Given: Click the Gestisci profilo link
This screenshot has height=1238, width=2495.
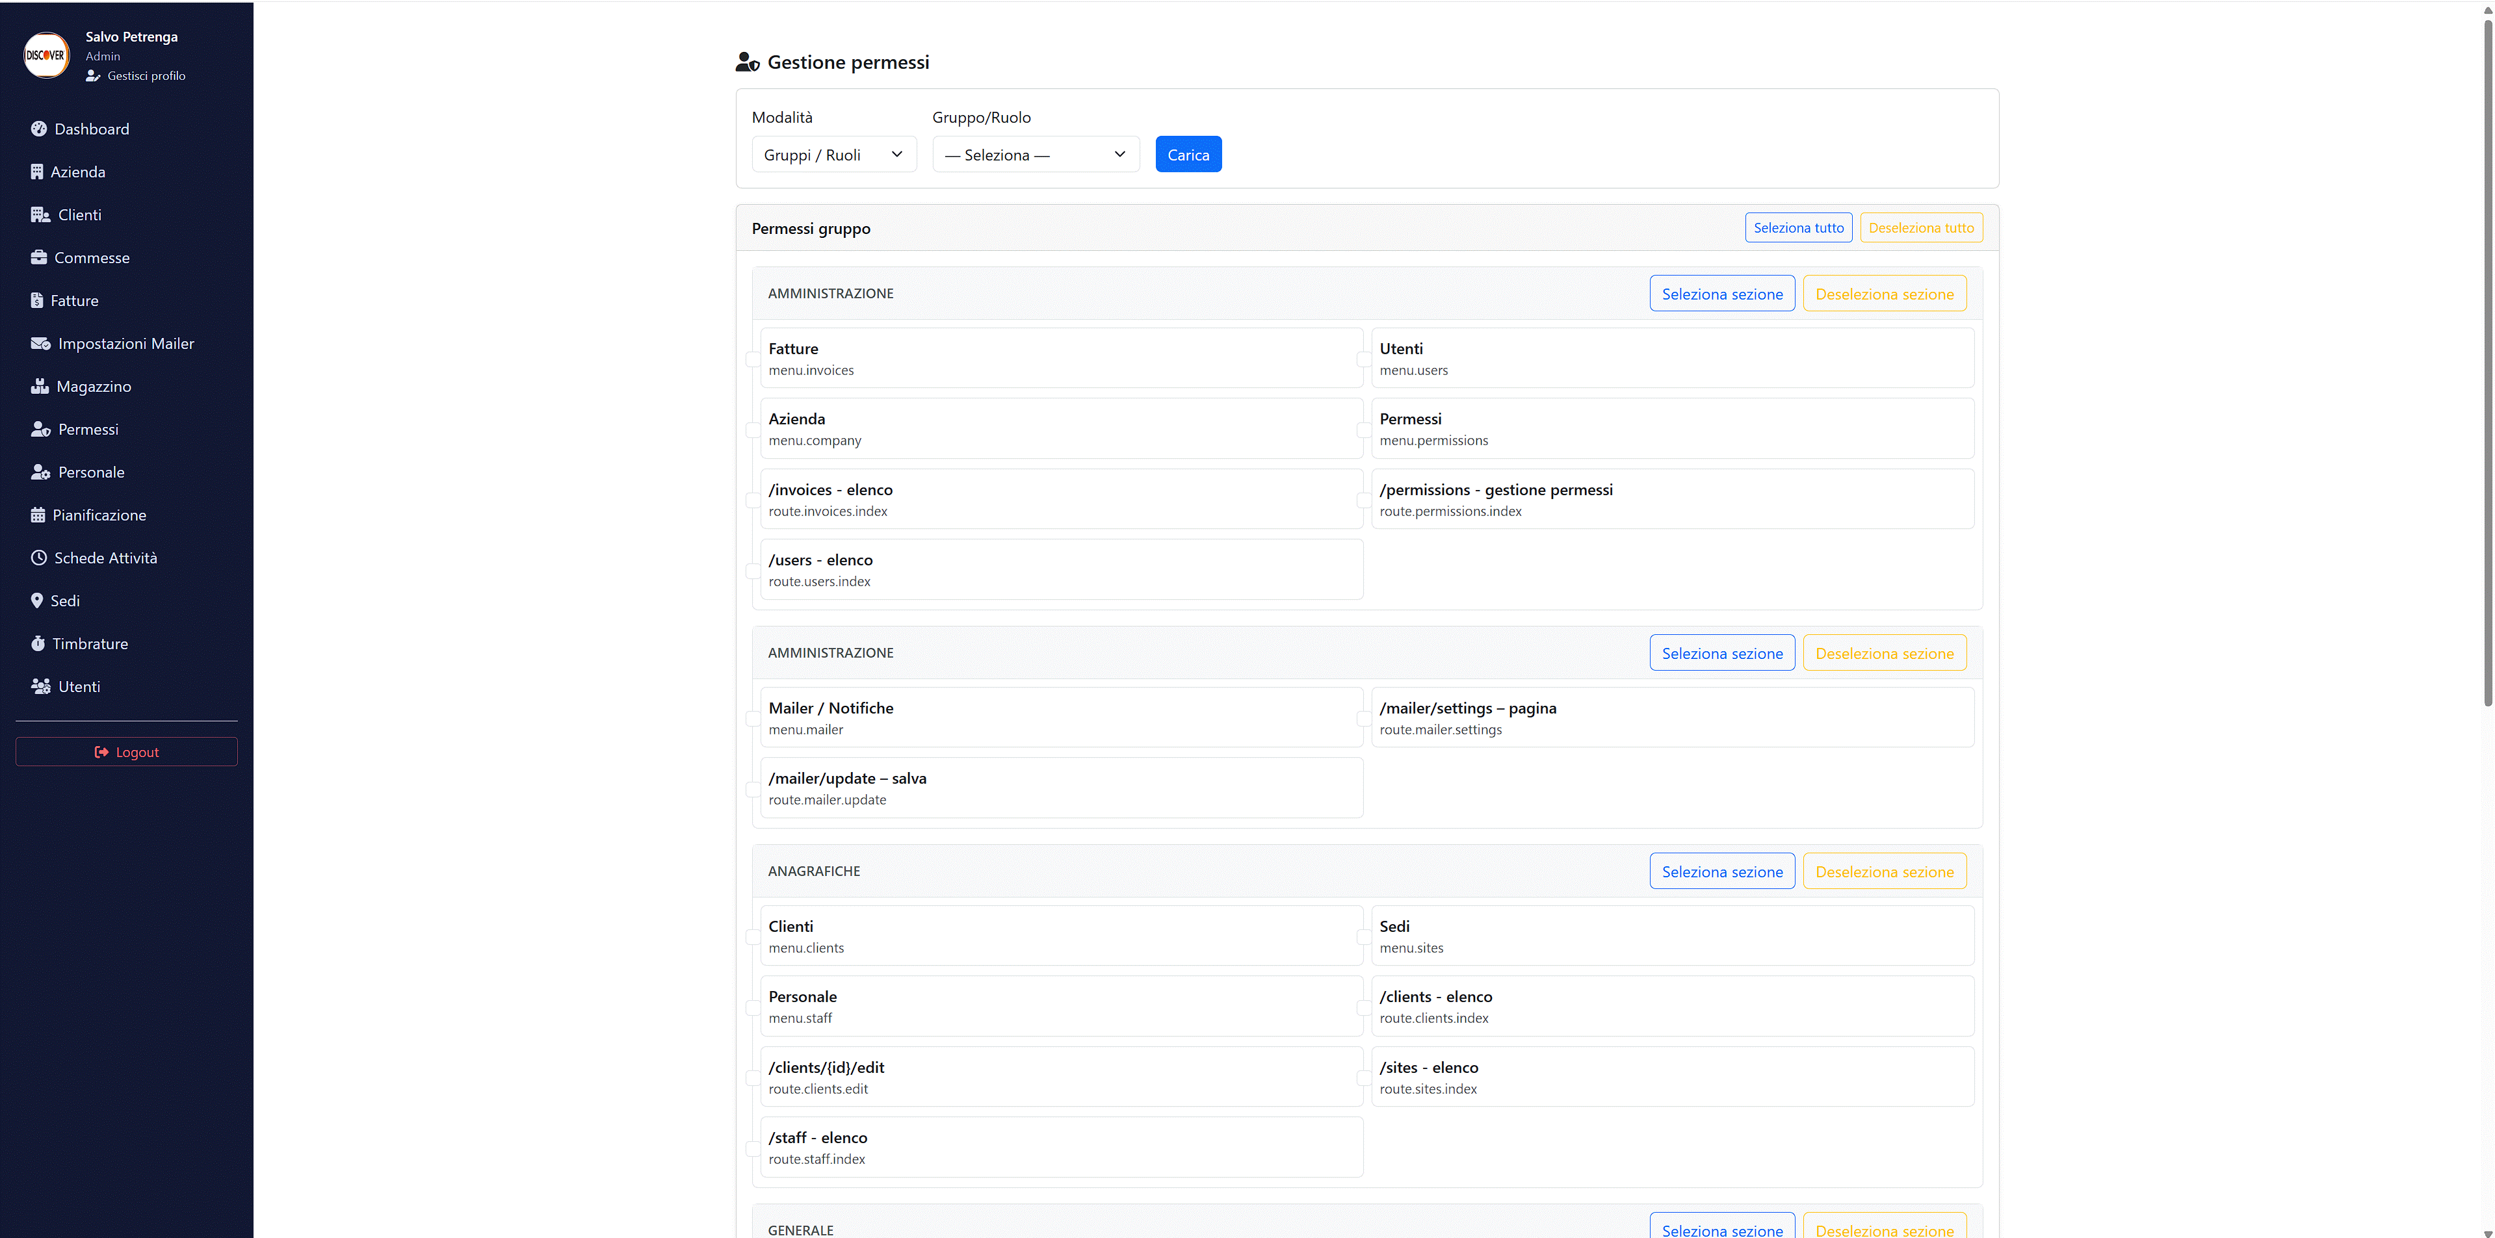Looking at the screenshot, I should (145, 75).
